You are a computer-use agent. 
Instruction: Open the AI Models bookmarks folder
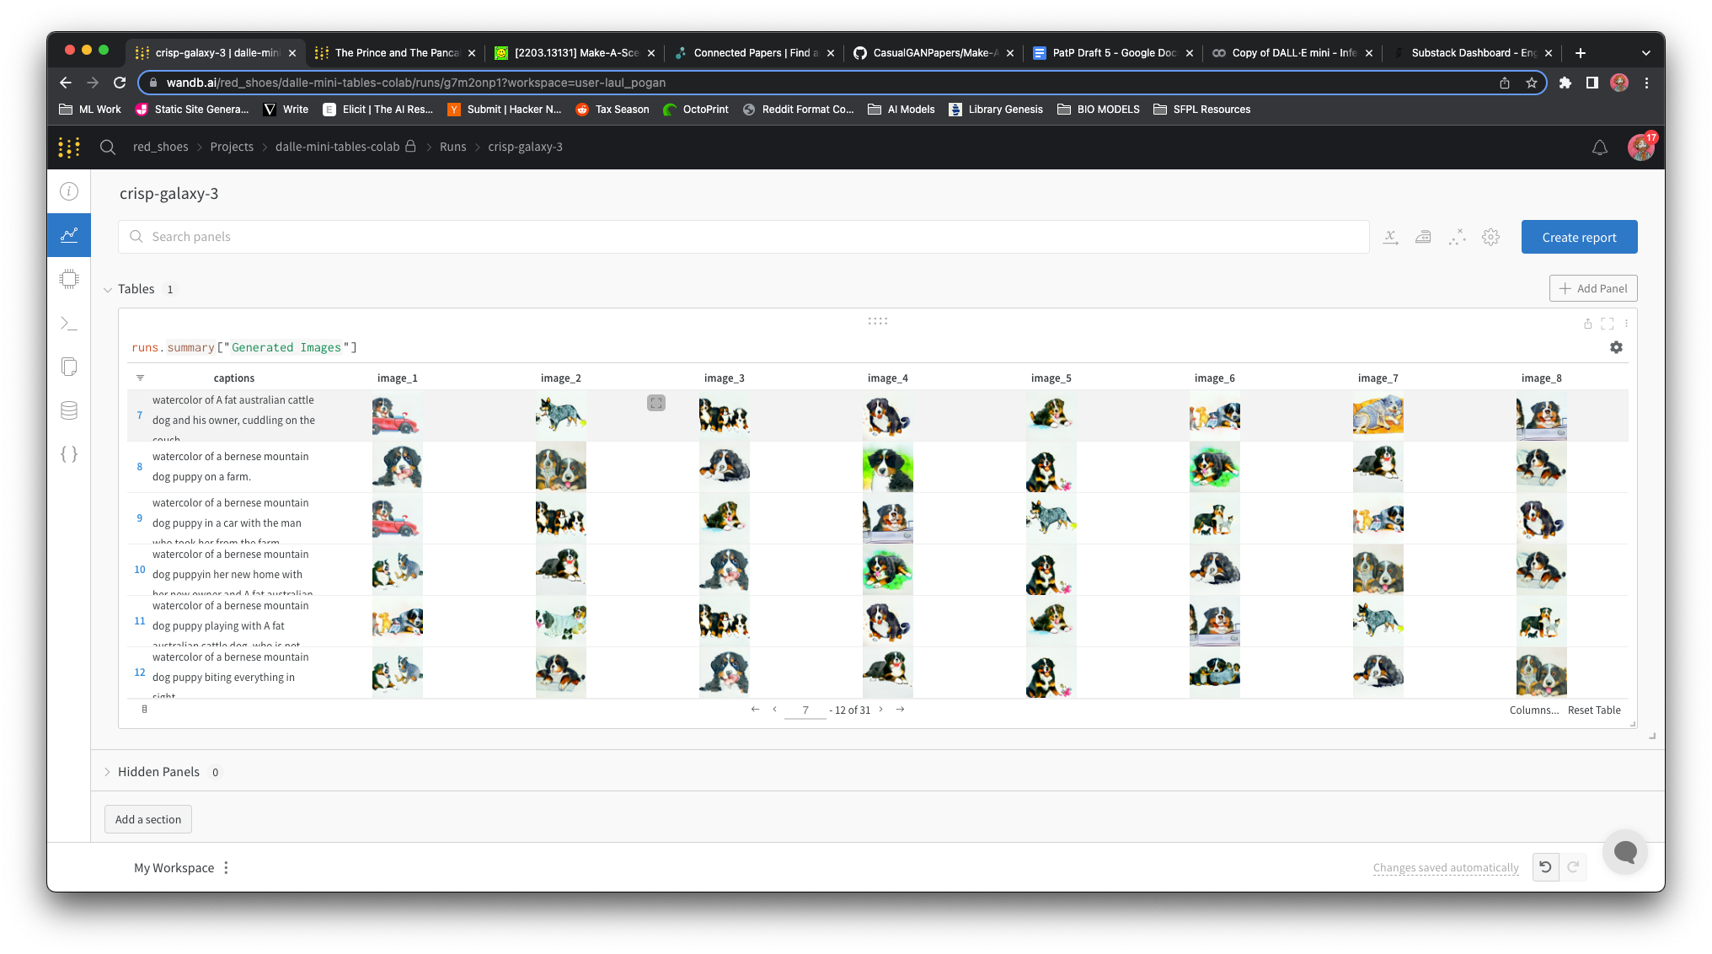pos(901,110)
